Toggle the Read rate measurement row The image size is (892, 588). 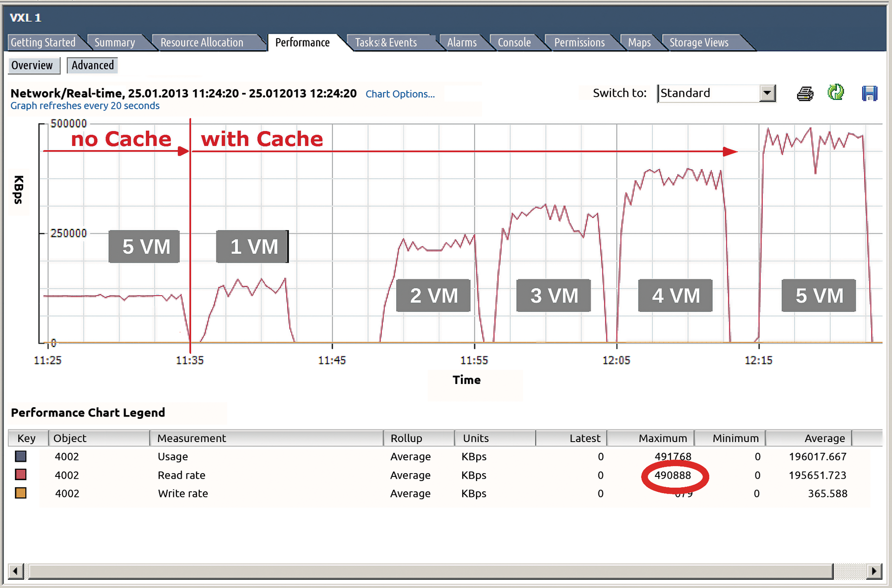coord(181,475)
